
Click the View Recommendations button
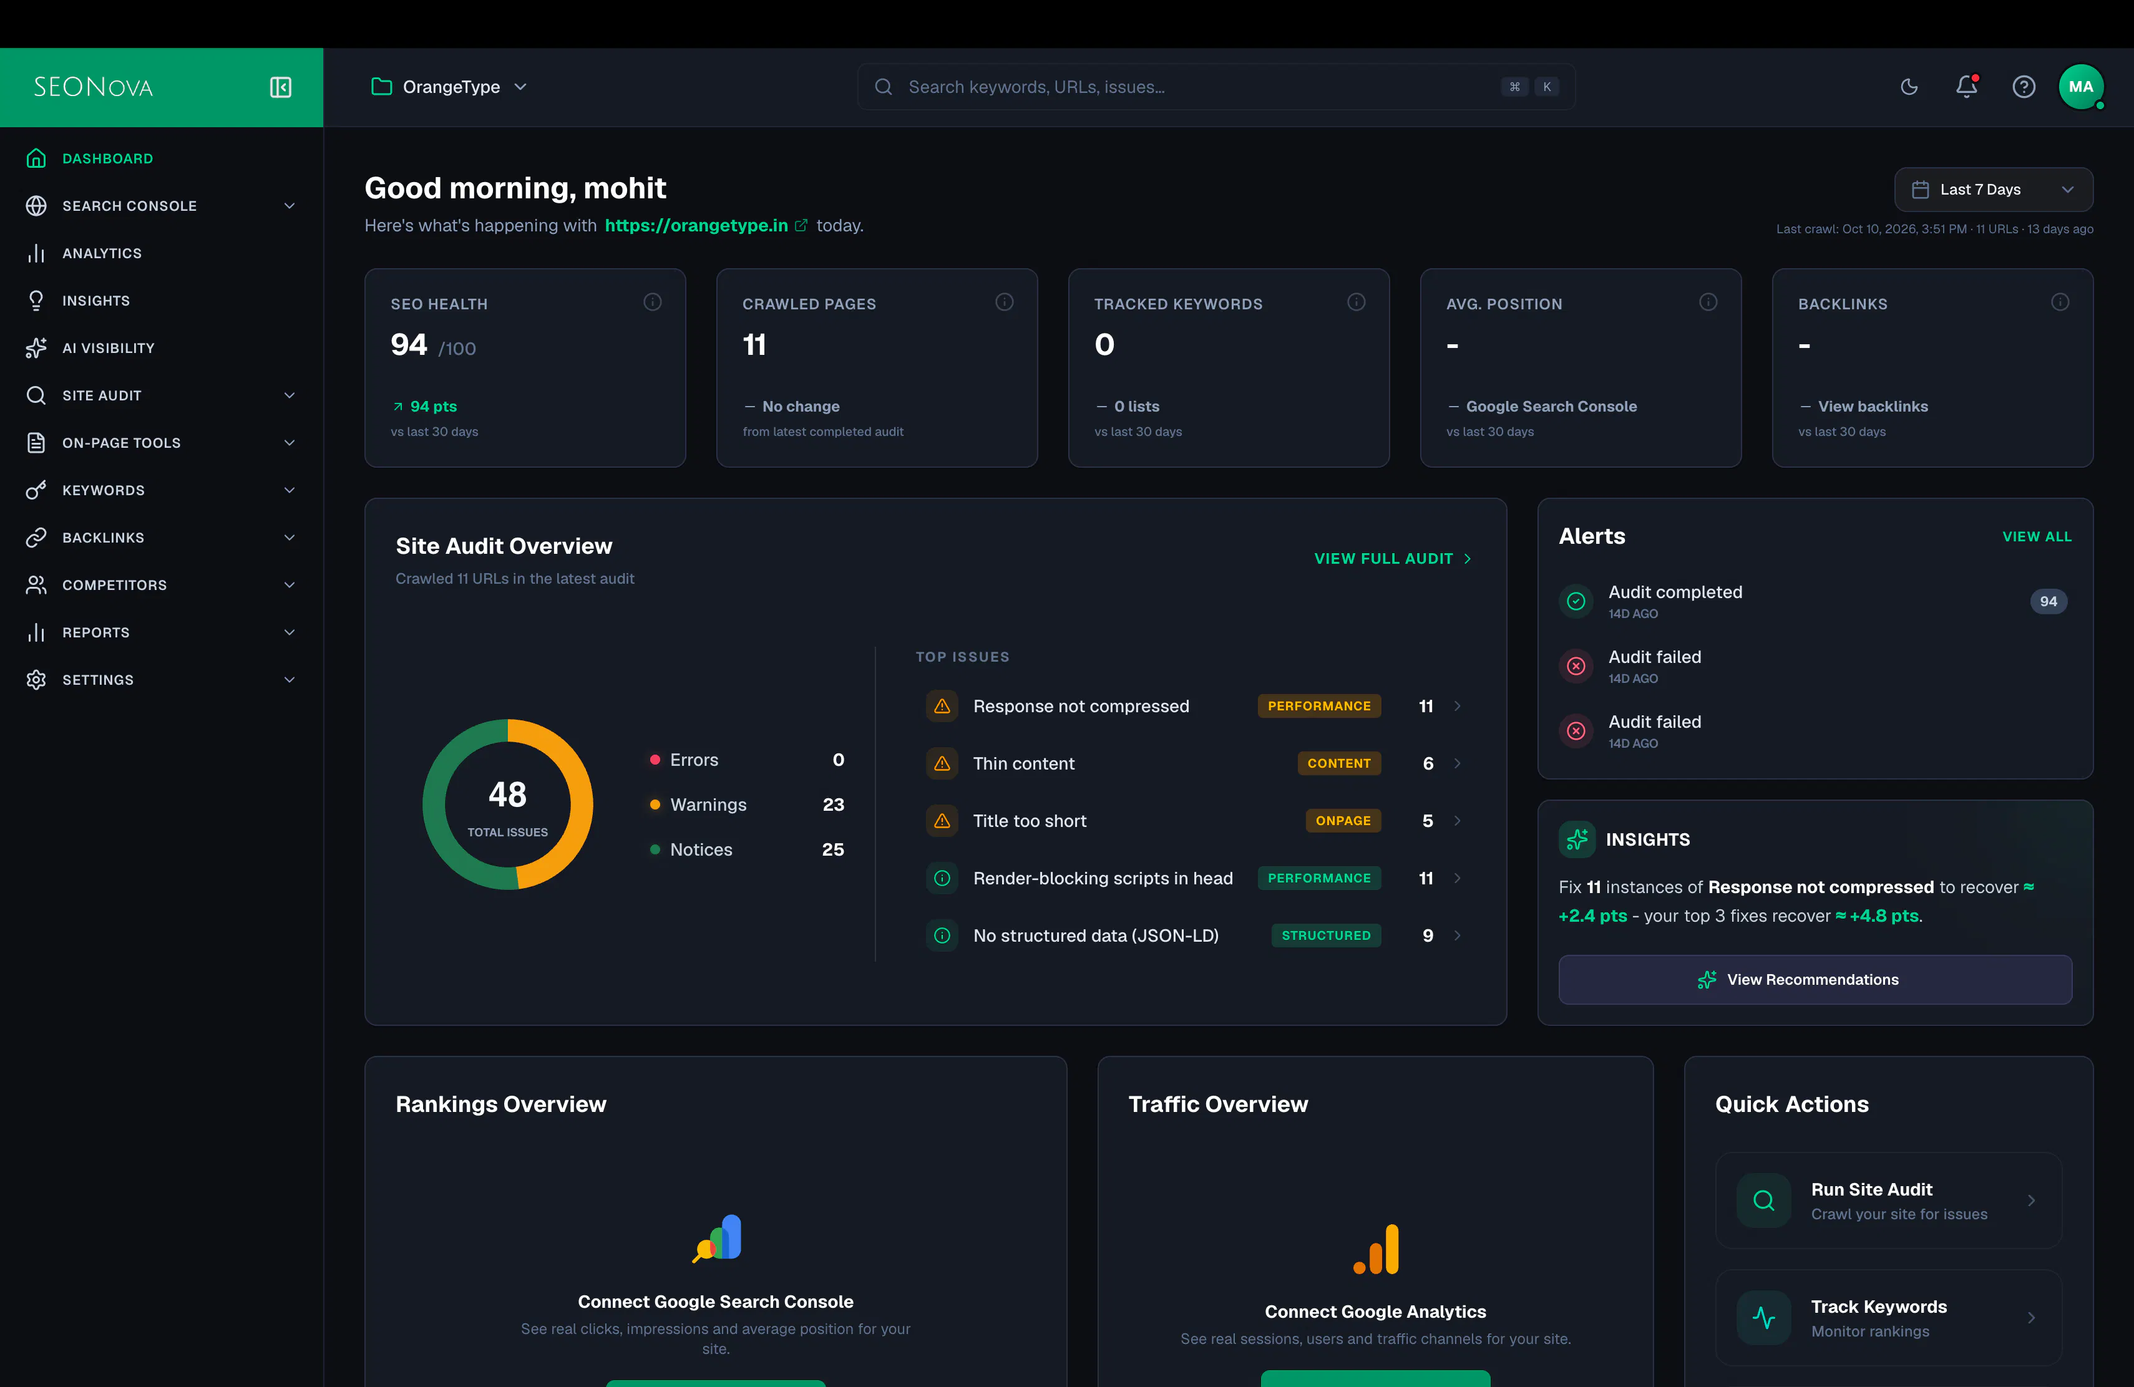tap(1815, 979)
